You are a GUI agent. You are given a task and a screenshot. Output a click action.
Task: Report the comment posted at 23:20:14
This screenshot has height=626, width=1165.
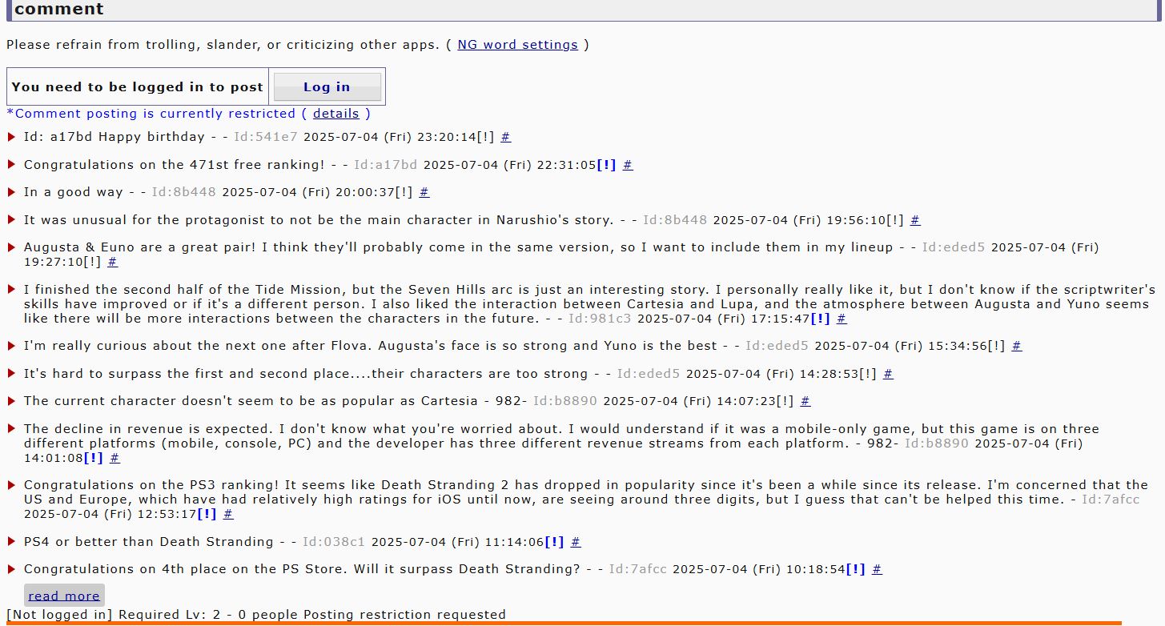point(486,137)
